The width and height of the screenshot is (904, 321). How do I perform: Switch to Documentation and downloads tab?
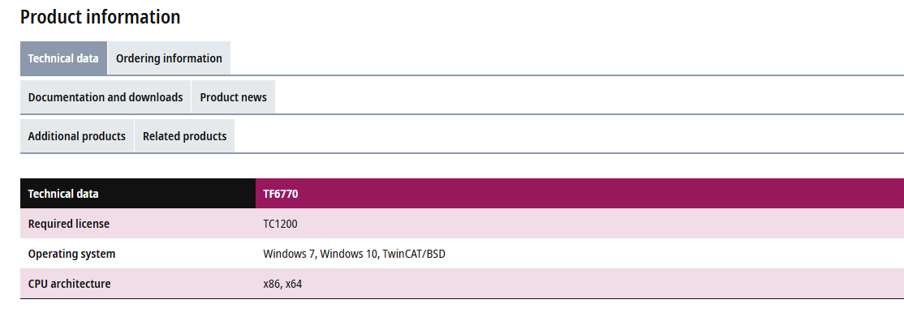pos(105,97)
